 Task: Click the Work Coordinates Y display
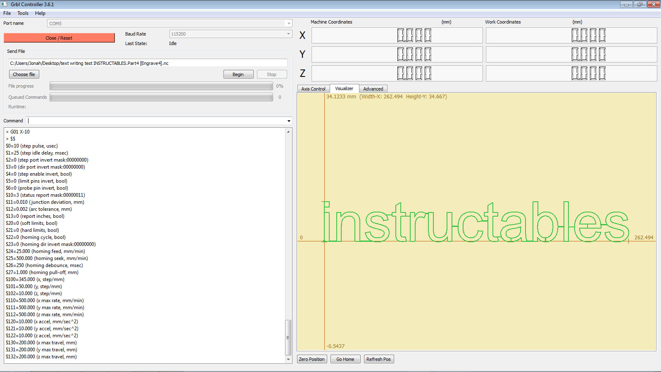click(x=571, y=54)
